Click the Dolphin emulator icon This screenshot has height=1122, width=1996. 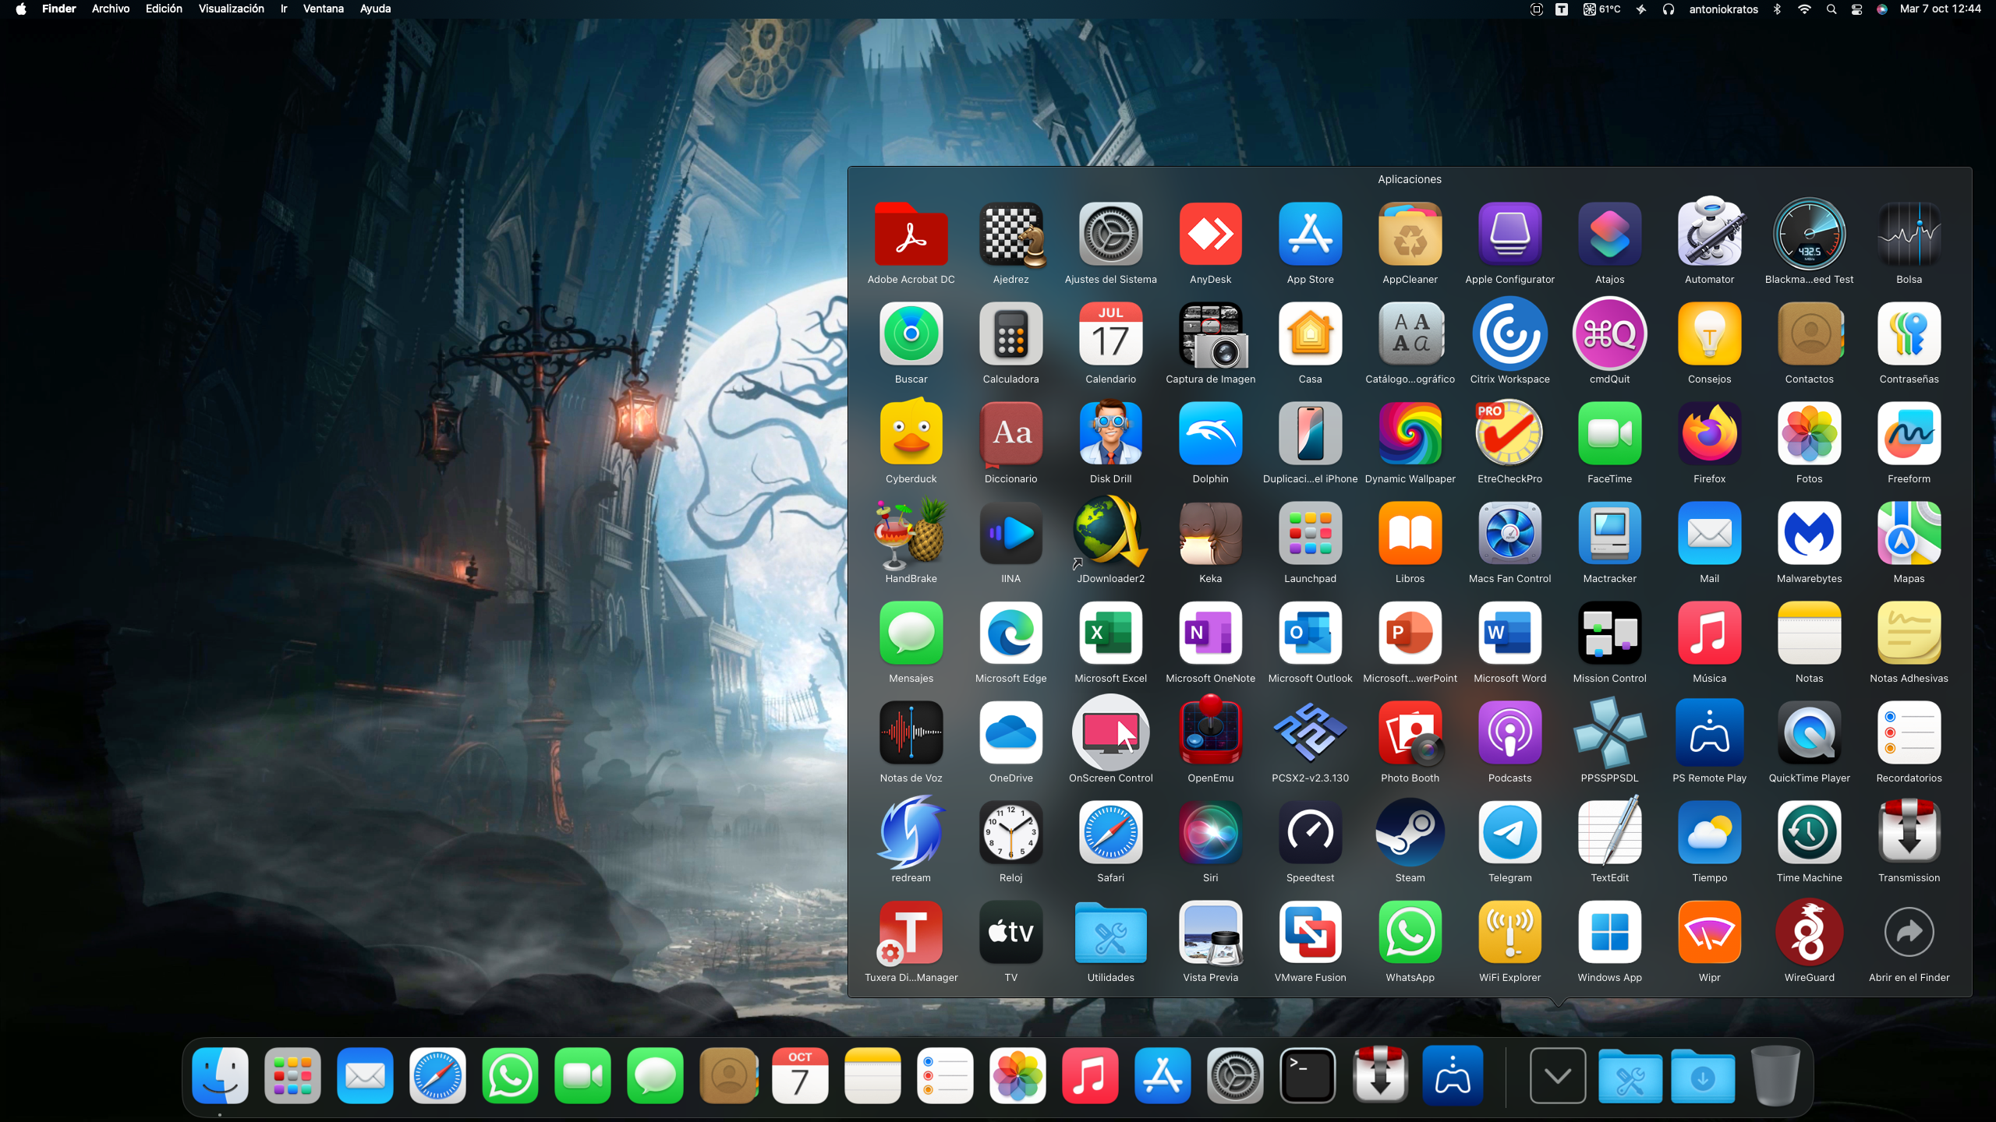click(1210, 433)
